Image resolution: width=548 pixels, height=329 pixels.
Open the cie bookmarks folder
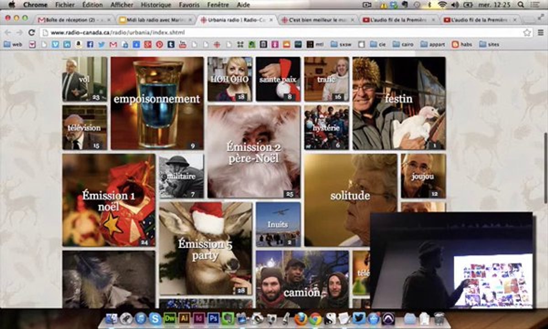(379, 44)
